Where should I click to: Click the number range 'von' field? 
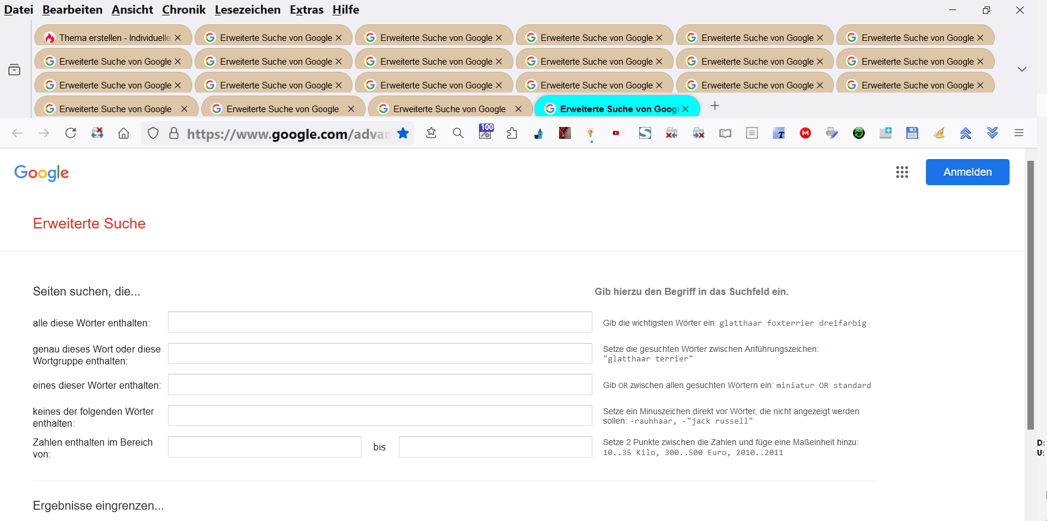265,447
